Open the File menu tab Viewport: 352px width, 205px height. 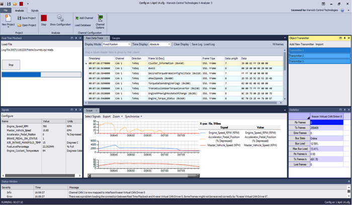6,11
